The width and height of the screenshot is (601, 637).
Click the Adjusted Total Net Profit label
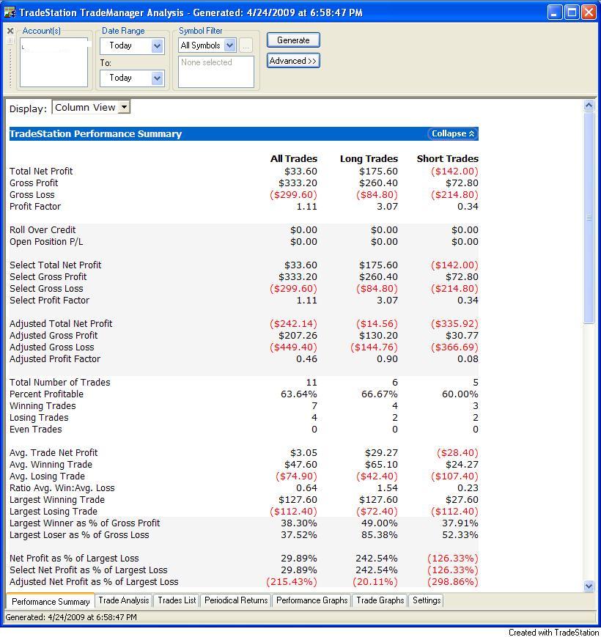point(61,324)
